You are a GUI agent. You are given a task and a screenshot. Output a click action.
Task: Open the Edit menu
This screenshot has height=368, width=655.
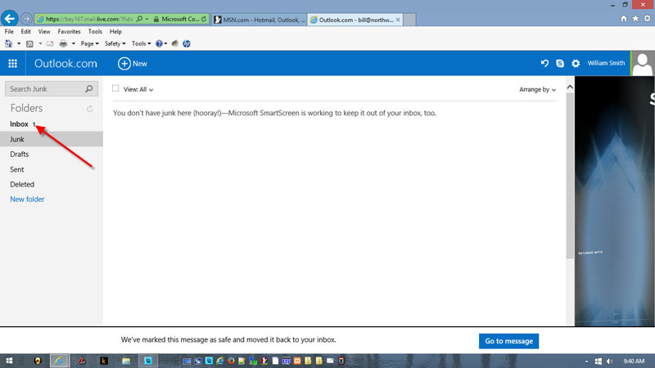pos(25,31)
